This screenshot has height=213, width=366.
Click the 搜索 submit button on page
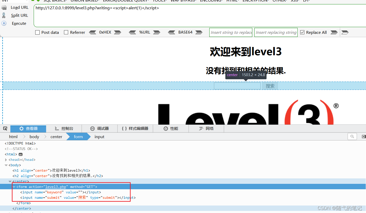(270, 86)
